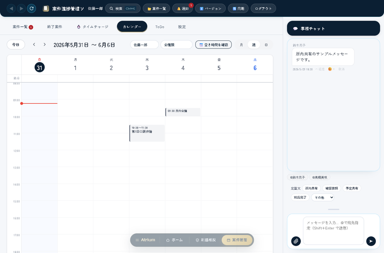The height and width of the screenshot is (253, 384).
Task: Switch calendar to 週 week view
Action: pos(254,45)
